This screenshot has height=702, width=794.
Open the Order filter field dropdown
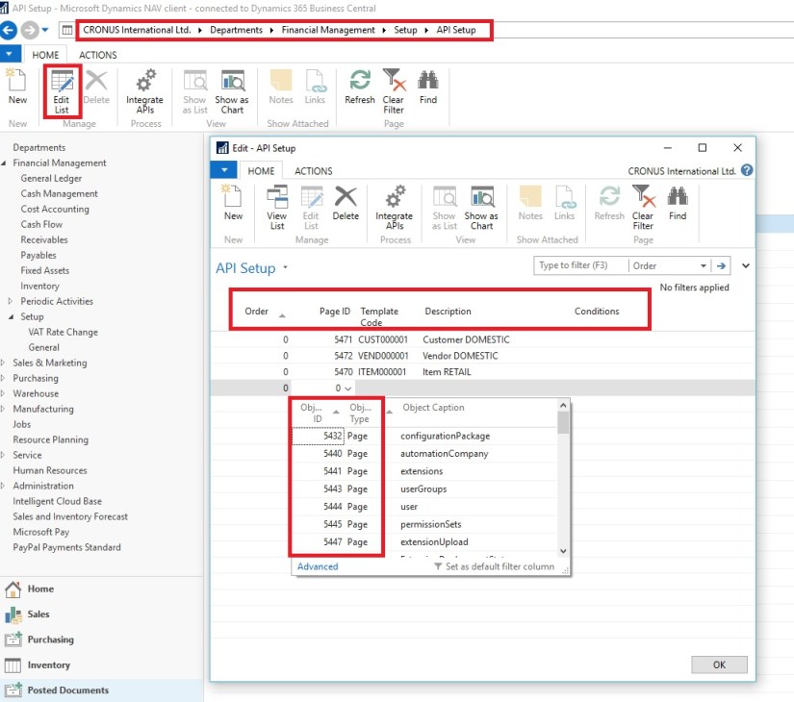click(703, 265)
